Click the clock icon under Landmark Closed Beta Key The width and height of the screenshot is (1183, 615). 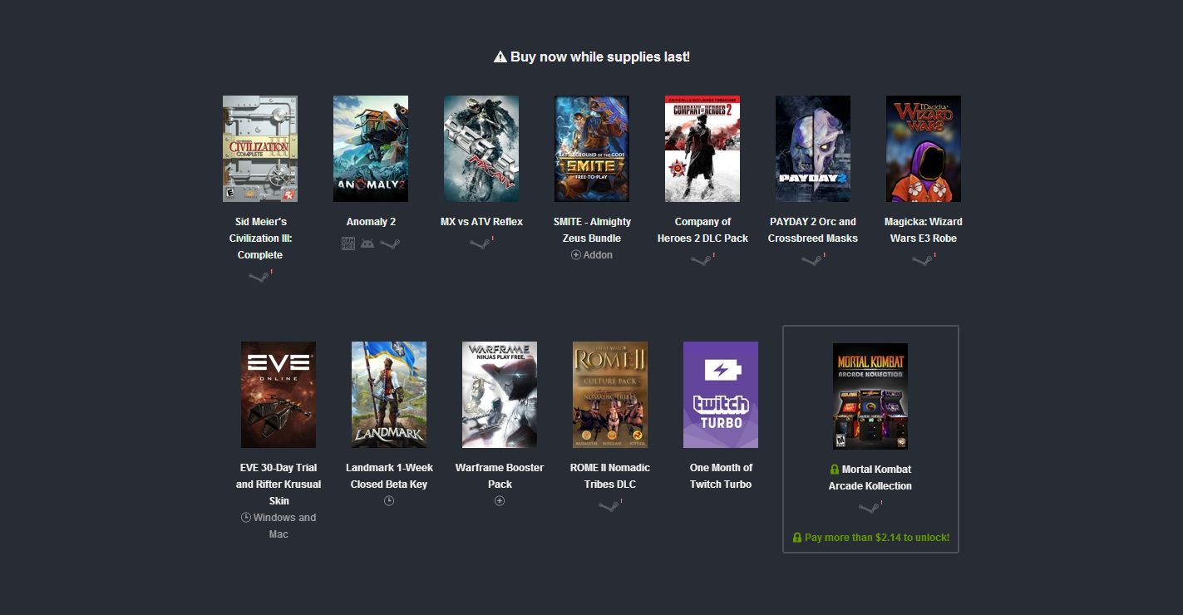pos(389,501)
